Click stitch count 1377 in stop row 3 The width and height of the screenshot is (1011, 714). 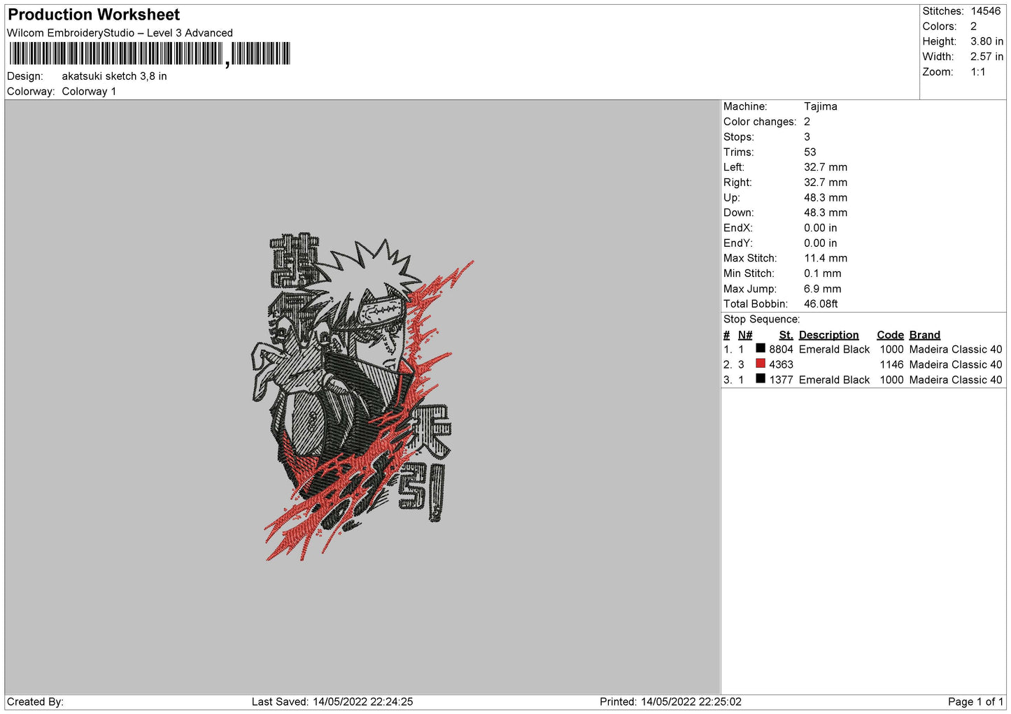pos(781,380)
